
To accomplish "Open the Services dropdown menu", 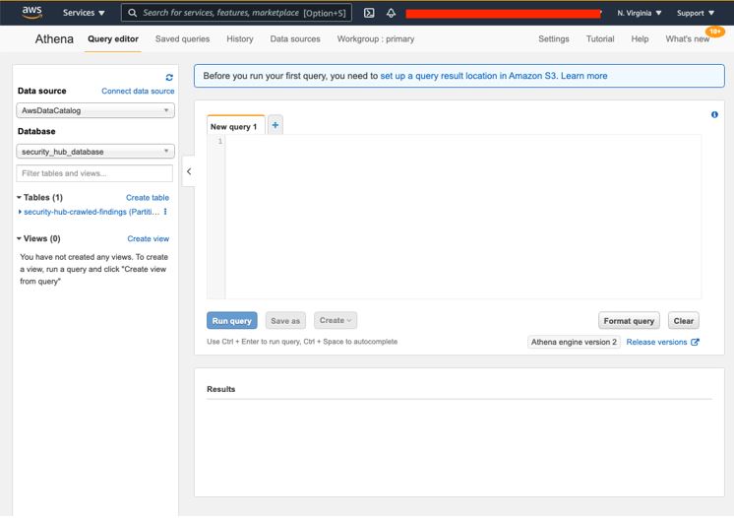I will click(x=84, y=13).
